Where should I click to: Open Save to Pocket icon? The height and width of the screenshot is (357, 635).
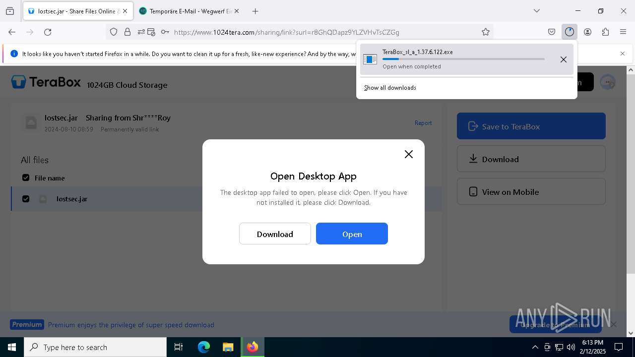[x=552, y=32]
